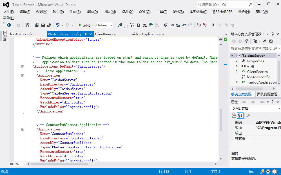
Task: Start debugging with the green play button
Action: click(80, 25)
